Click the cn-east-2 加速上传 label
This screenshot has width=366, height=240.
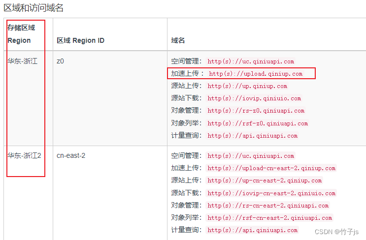click(x=186, y=168)
